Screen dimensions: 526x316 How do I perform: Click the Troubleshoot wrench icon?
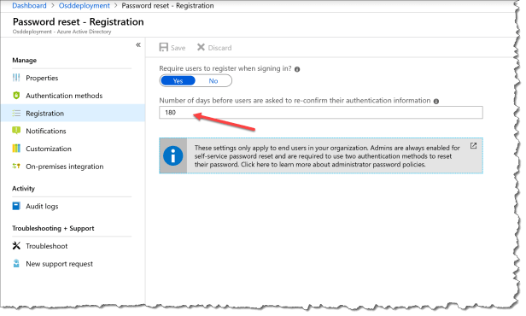16,246
